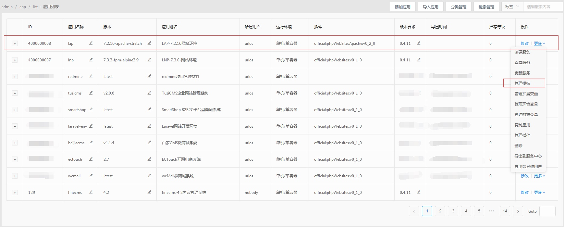This screenshot has height=227, width=564.
Task: Click 修改 link in wemall row
Action: (524, 176)
